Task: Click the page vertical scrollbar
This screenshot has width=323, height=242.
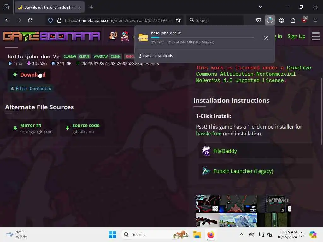Action: coord(321,111)
